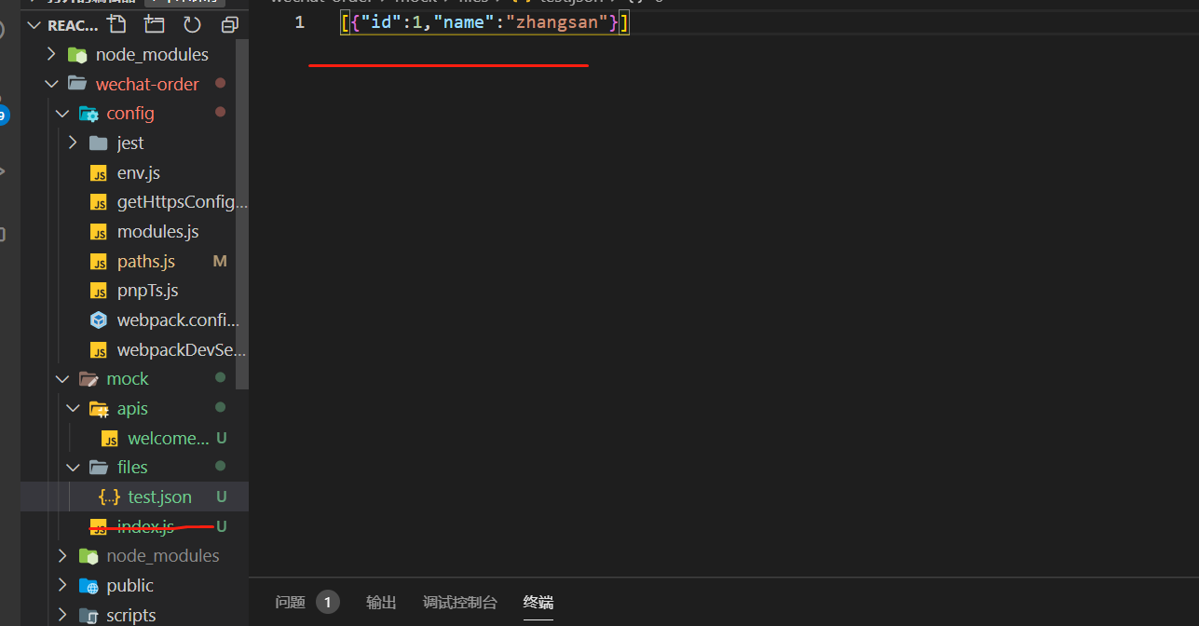
Task: Open the welcome... file under apis
Action: pyautogui.click(x=169, y=439)
